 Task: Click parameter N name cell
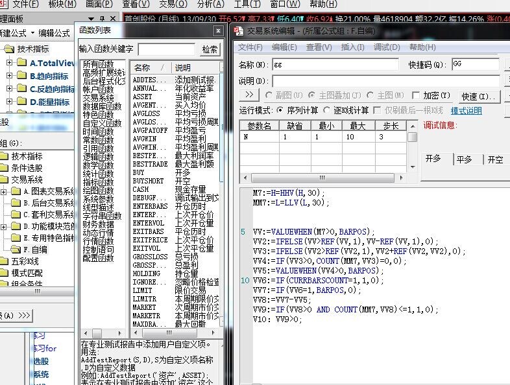(260, 137)
